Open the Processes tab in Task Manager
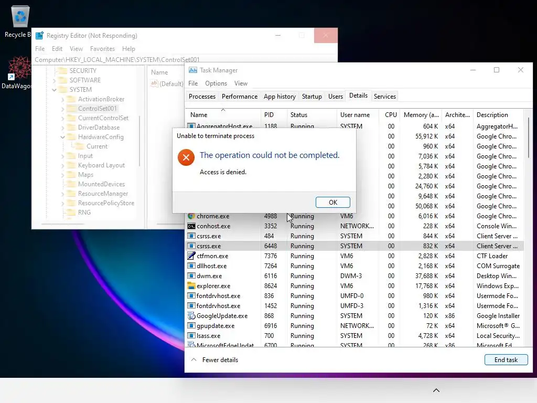This screenshot has width=537, height=403. pos(202,97)
